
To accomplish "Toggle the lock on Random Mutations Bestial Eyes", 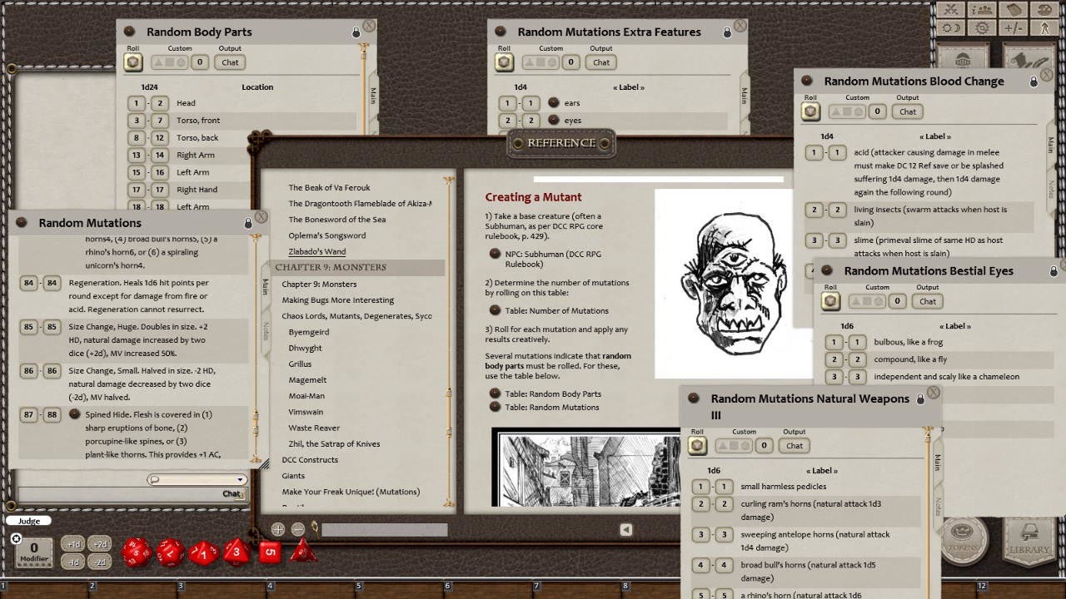I will pyautogui.click(x=1053, y=270).
